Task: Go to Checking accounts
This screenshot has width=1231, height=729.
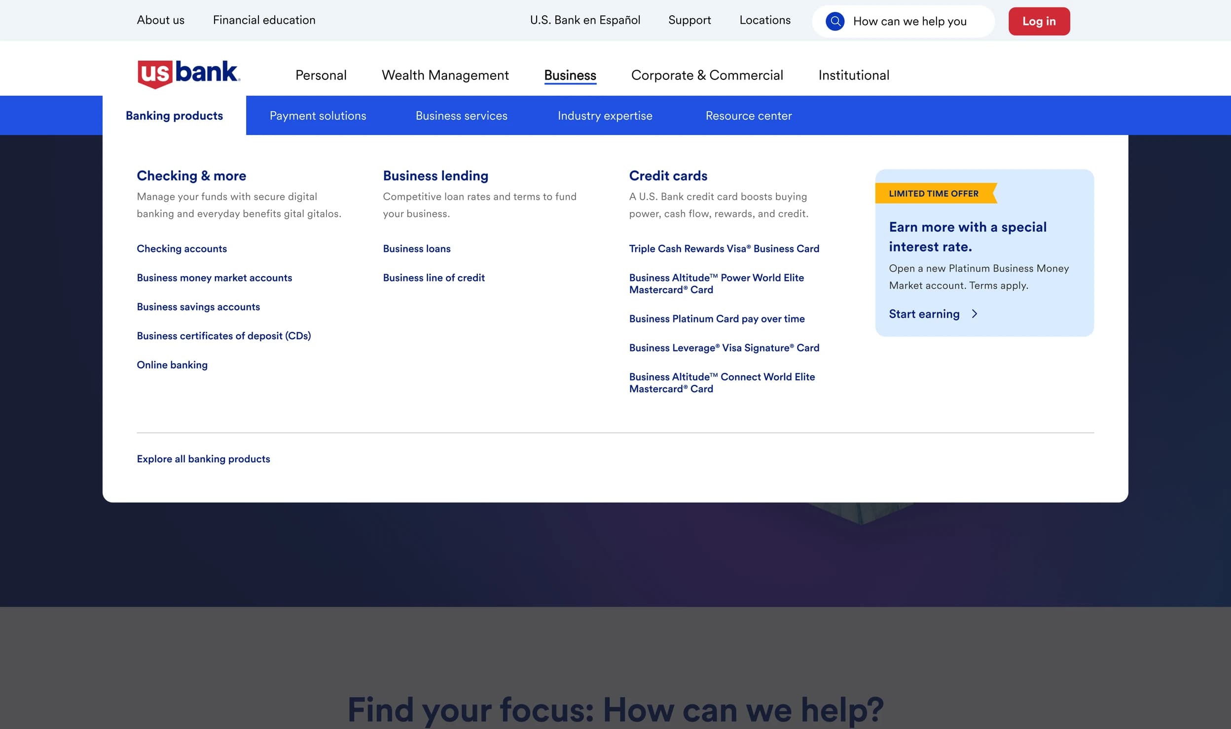Action: [182, 248]
